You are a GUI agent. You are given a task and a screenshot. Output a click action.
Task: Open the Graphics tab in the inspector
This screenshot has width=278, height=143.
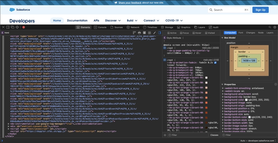tap(183, 27)
